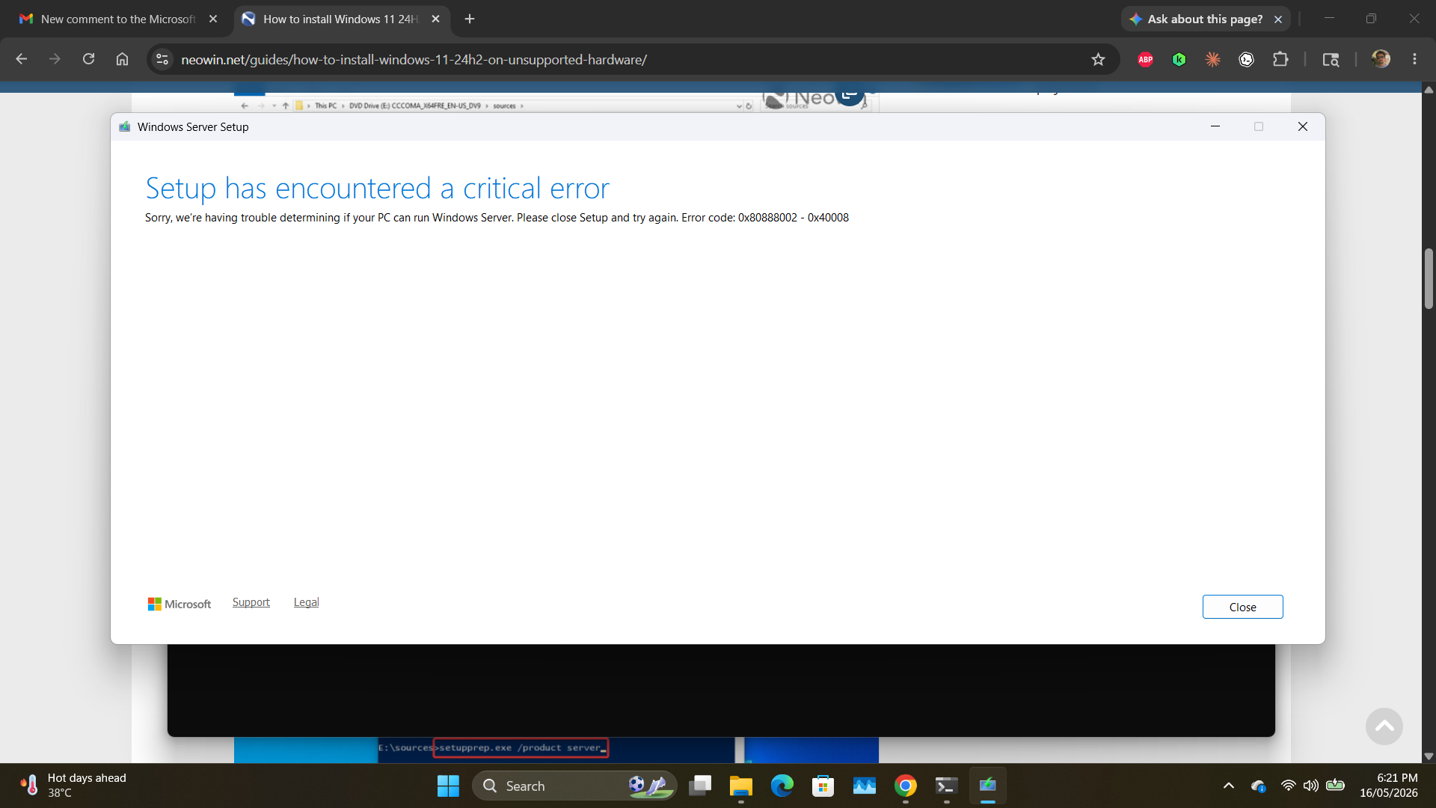The width and height of the screenshot is (1436, 808).
Task: Open the Legal link in setup dialog
Action: point(306,602)
